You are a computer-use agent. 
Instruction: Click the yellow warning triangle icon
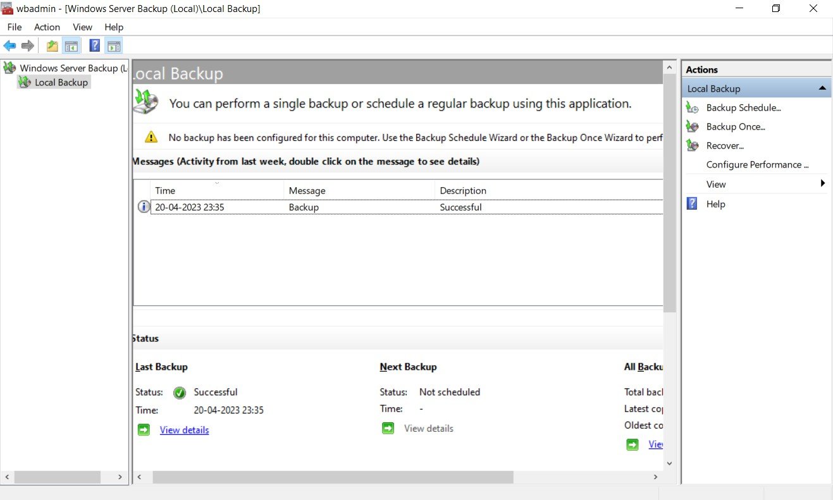point(151,137)
